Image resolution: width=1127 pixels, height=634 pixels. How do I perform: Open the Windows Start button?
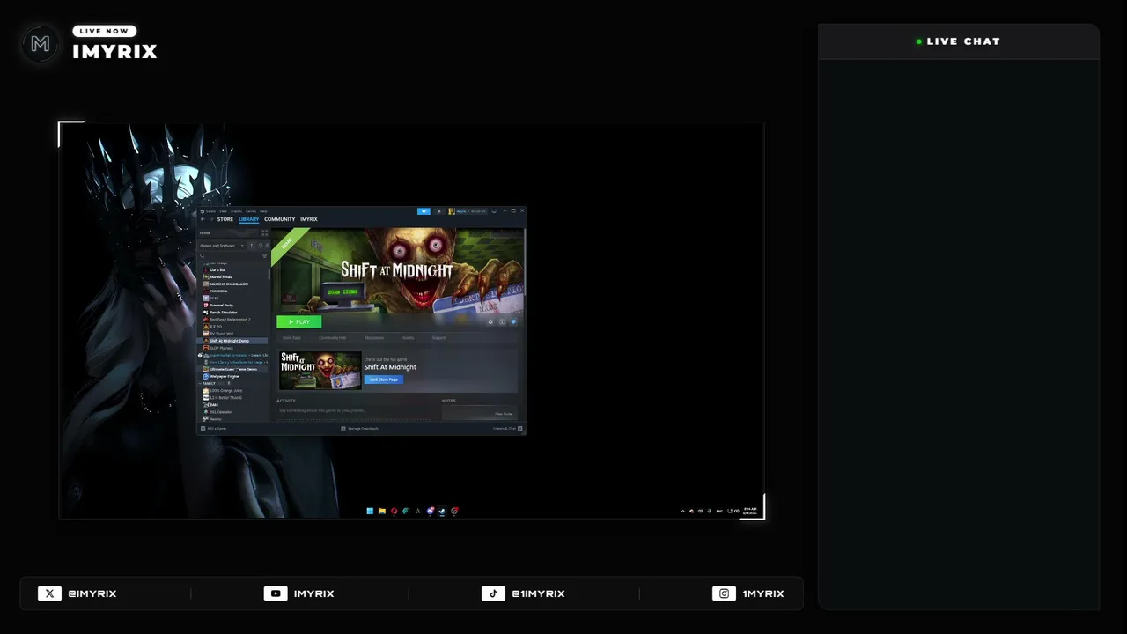(x=371, y=511)
